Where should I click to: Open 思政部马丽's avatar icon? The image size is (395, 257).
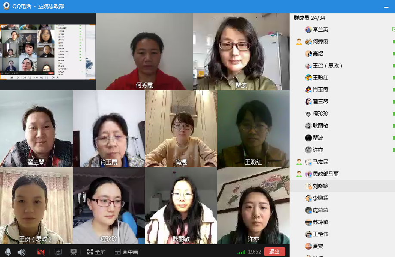[309, 174]
